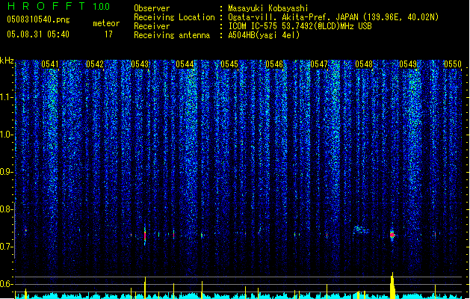
Task: Click the Receiver field label
Action: (152, 26)
